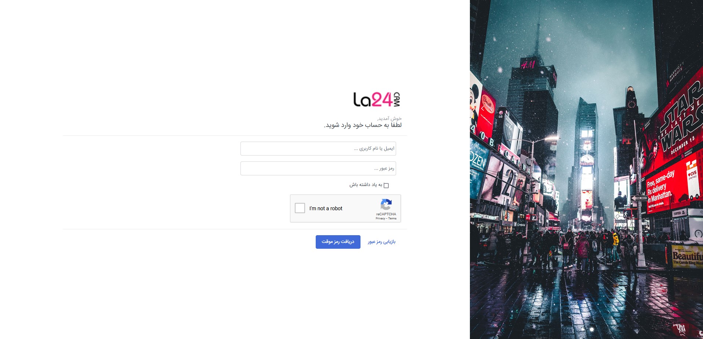Screen dimensions: 703x339
Task: Click the "reCAPTCHA" caption text
Action: tap(386, 214)
